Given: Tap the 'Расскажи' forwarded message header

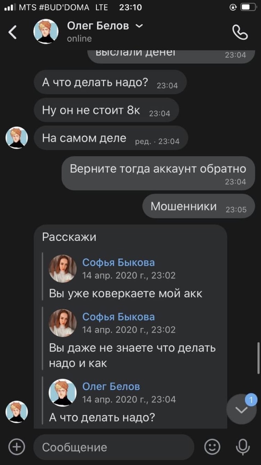Looking at the screenshot, I should point(69,237).
